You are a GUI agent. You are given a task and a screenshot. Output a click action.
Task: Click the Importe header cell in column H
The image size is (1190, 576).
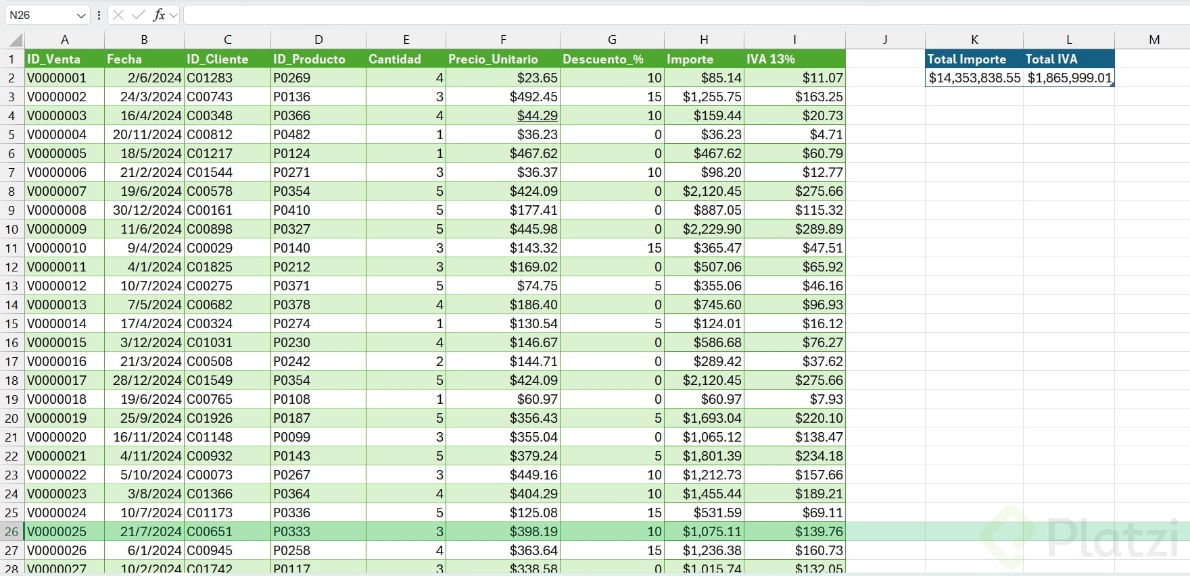(x=705, y=59)
